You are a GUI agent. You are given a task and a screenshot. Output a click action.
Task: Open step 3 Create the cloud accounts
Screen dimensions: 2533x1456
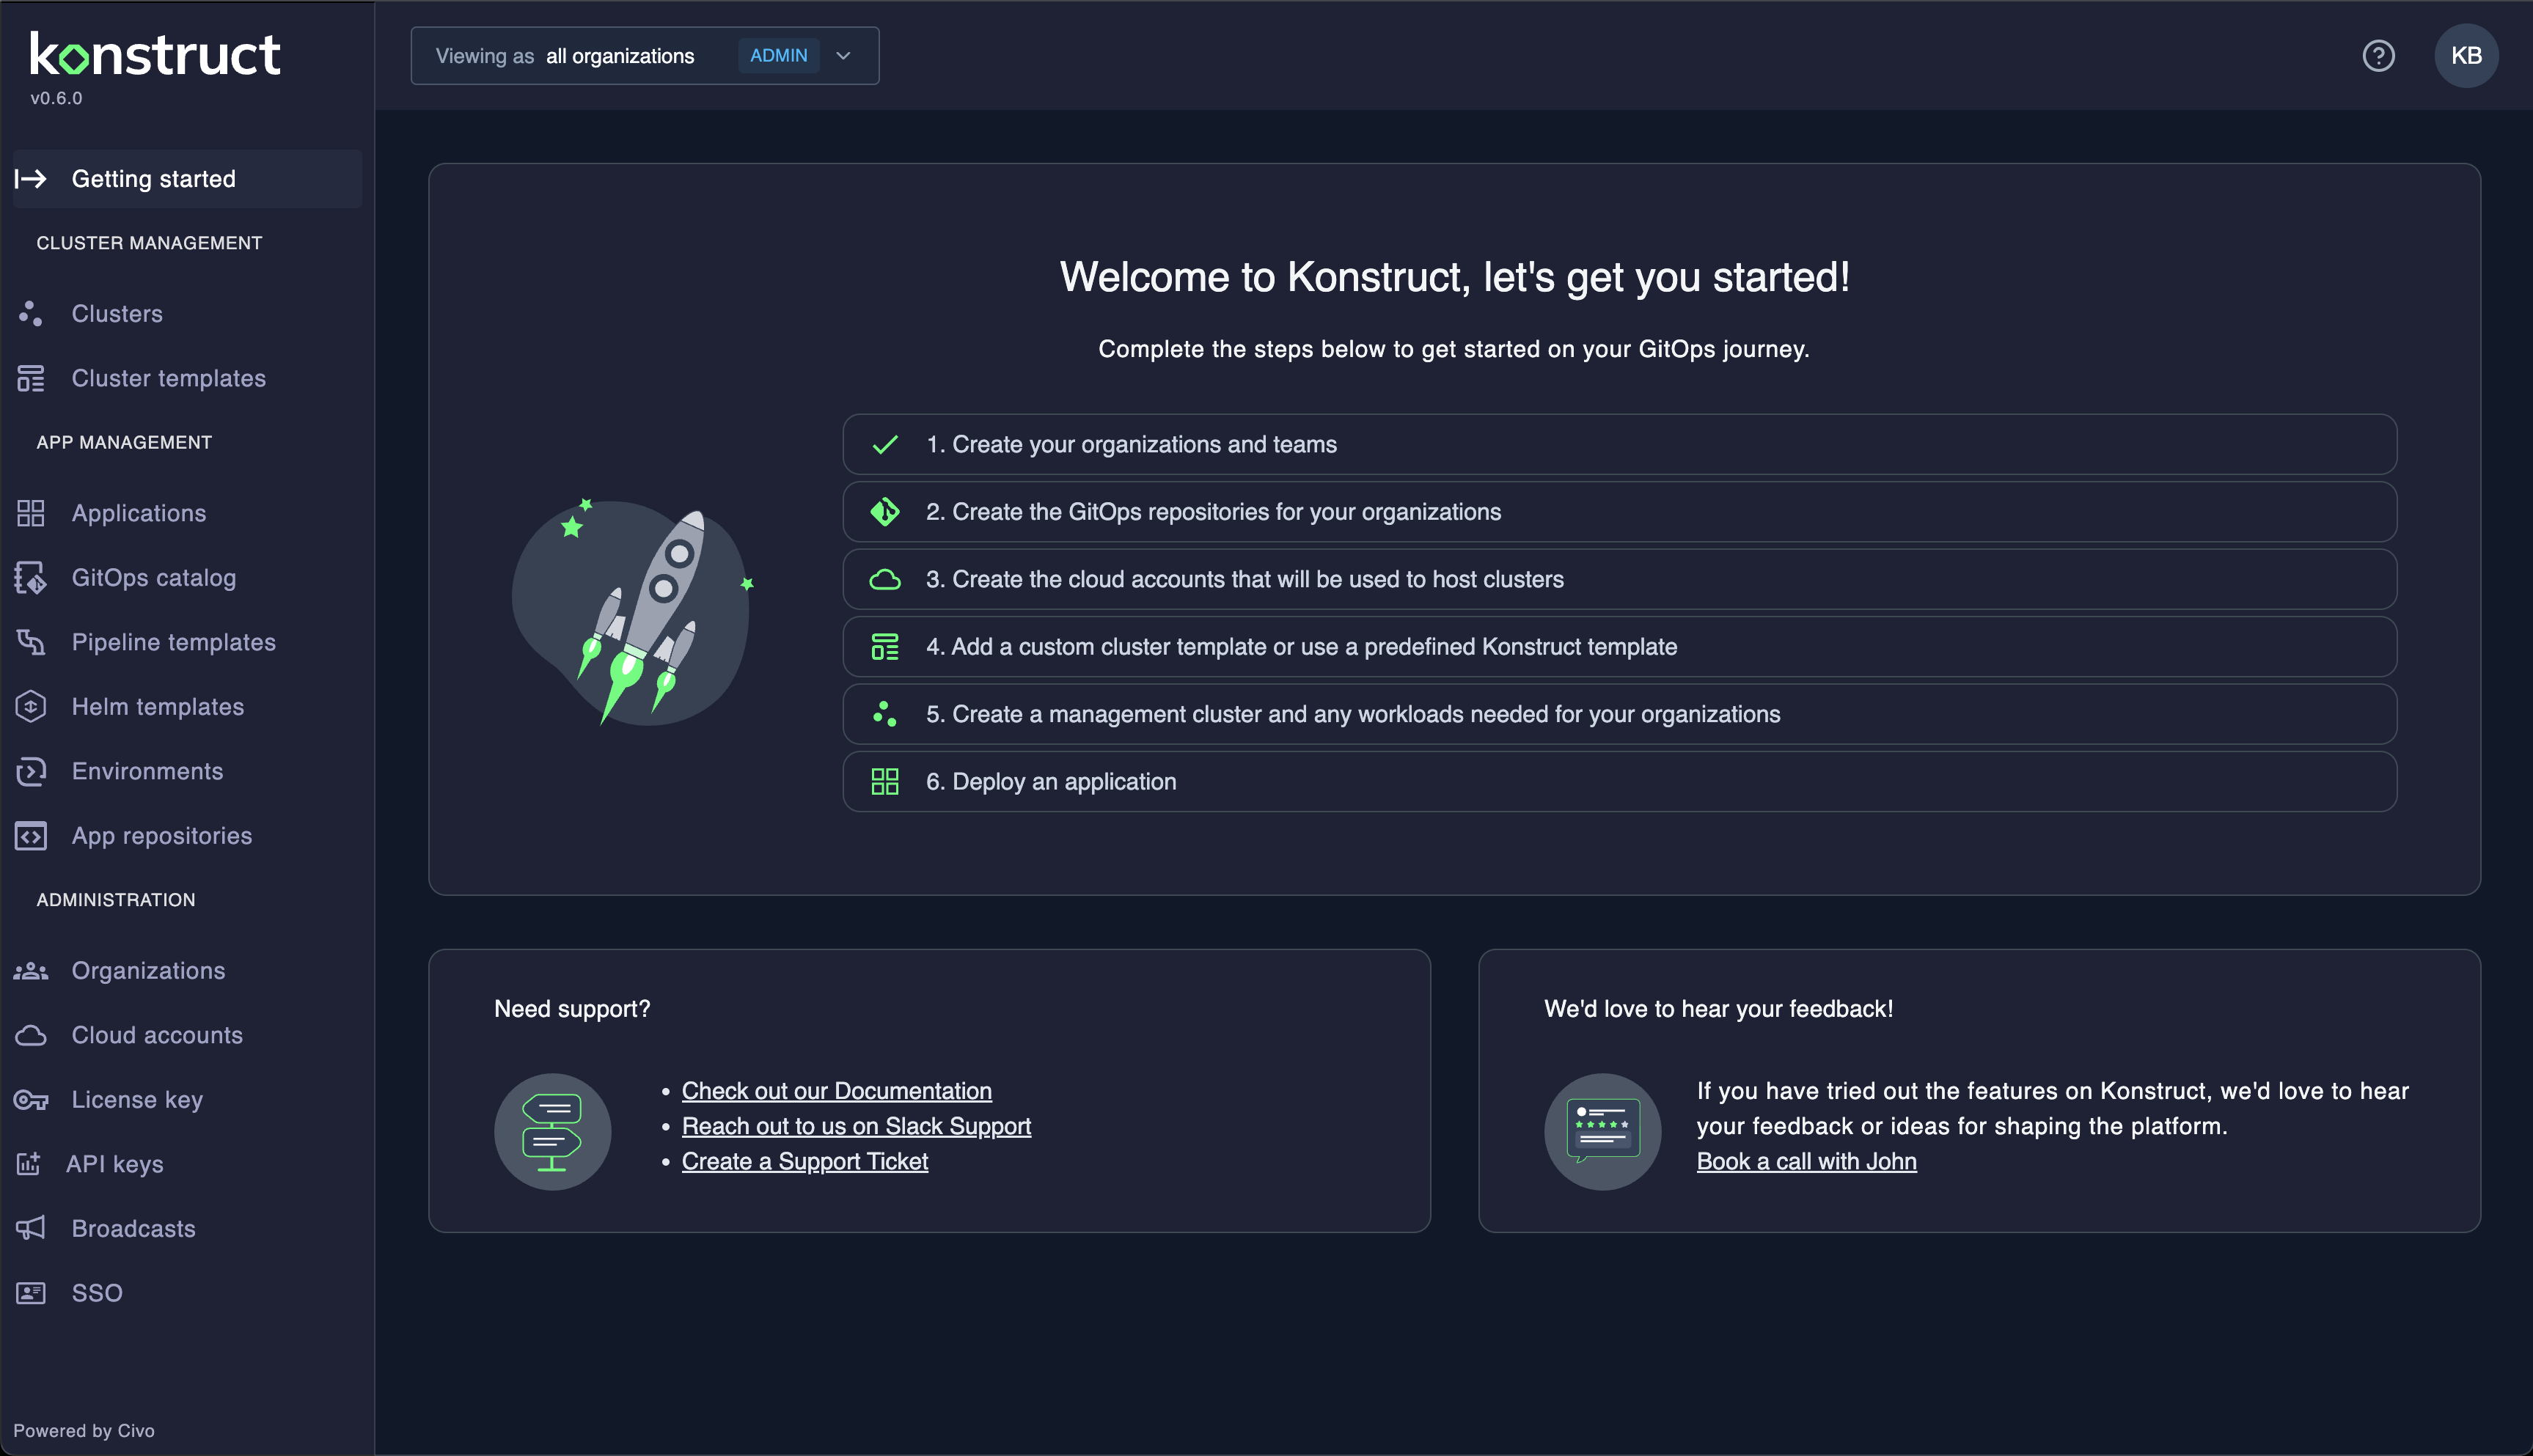(x=1619, y=580)
